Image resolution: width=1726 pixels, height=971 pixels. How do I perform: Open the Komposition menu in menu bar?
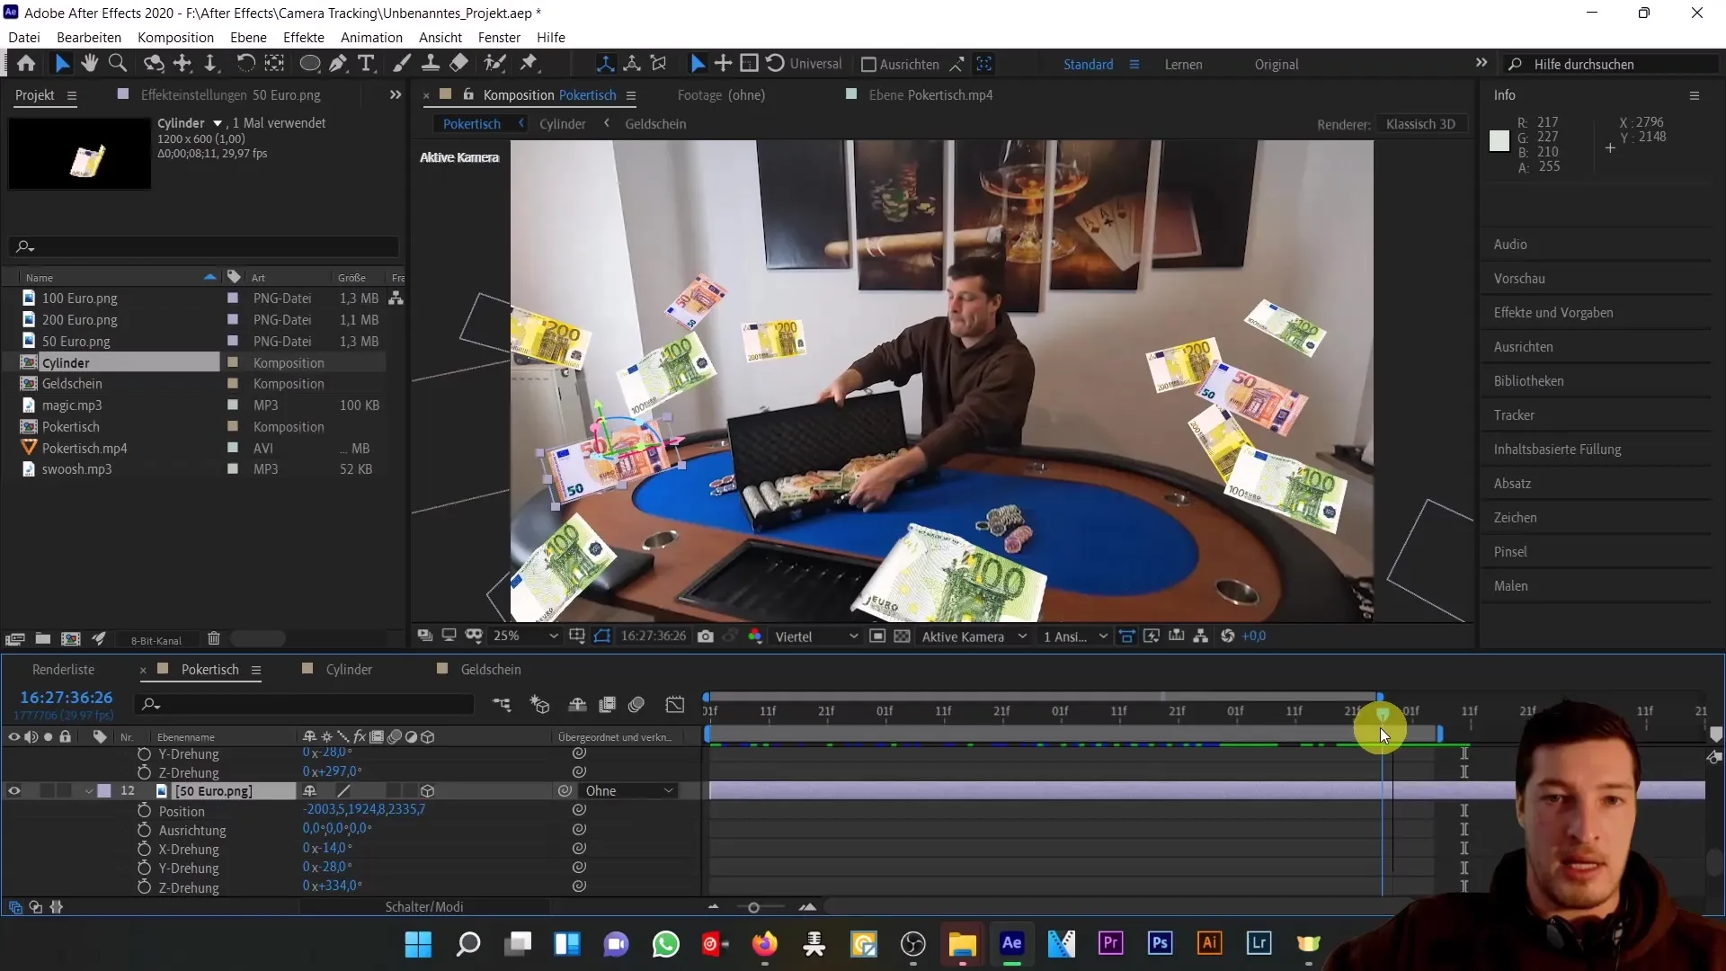click(174, 37)
